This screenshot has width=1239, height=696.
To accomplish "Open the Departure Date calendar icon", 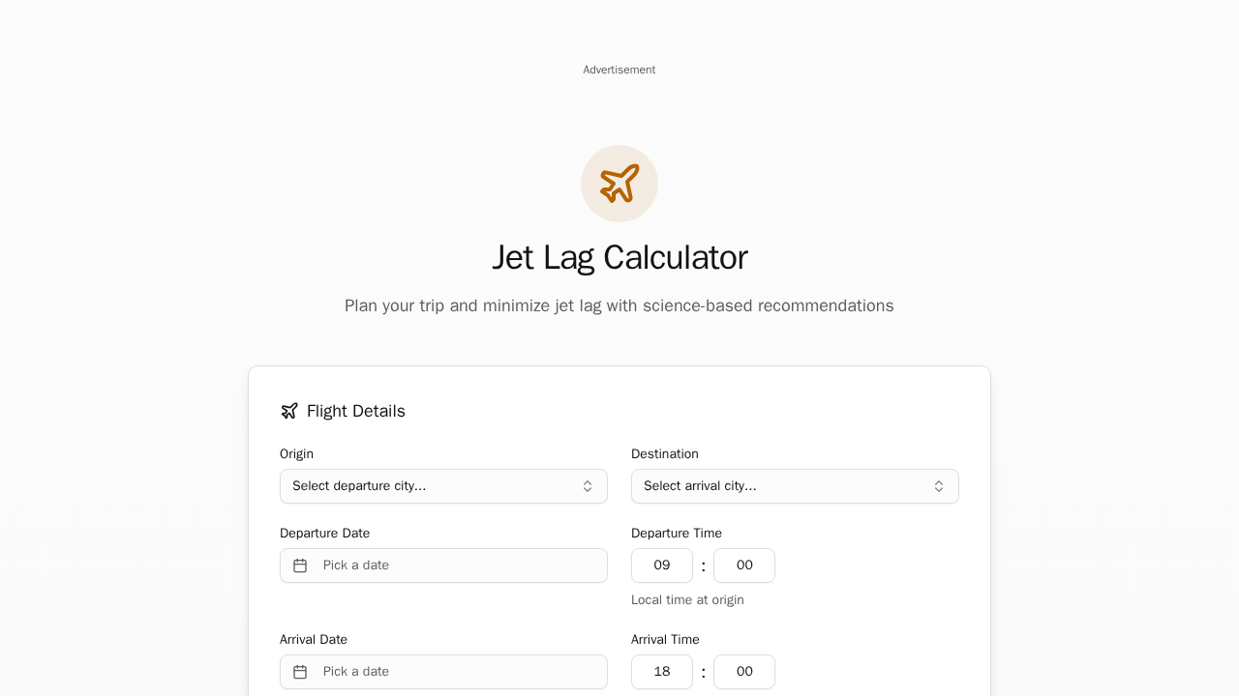I will [301, 565].
